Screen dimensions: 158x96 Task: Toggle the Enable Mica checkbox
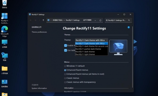pyautogui.click(x=66, y=46)
